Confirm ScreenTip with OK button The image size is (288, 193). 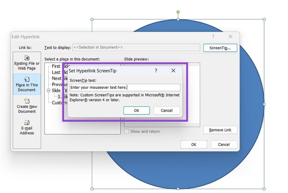click(136, 111)
